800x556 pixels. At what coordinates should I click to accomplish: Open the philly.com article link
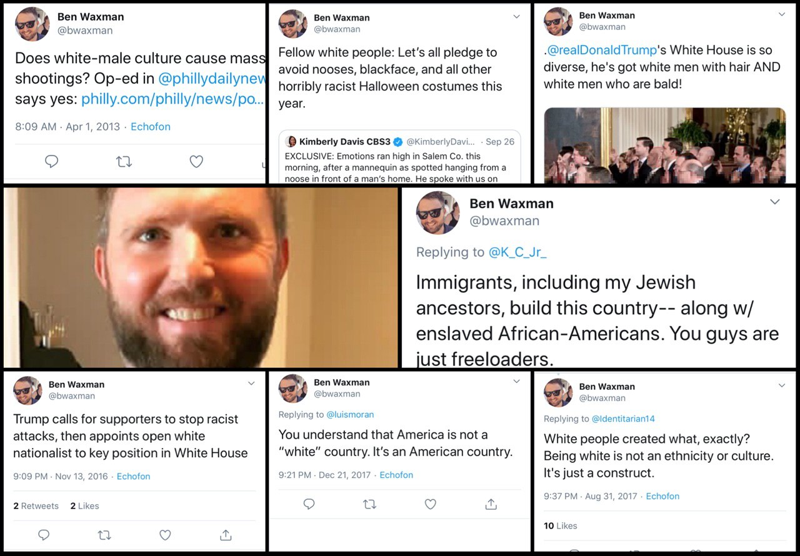172,98
